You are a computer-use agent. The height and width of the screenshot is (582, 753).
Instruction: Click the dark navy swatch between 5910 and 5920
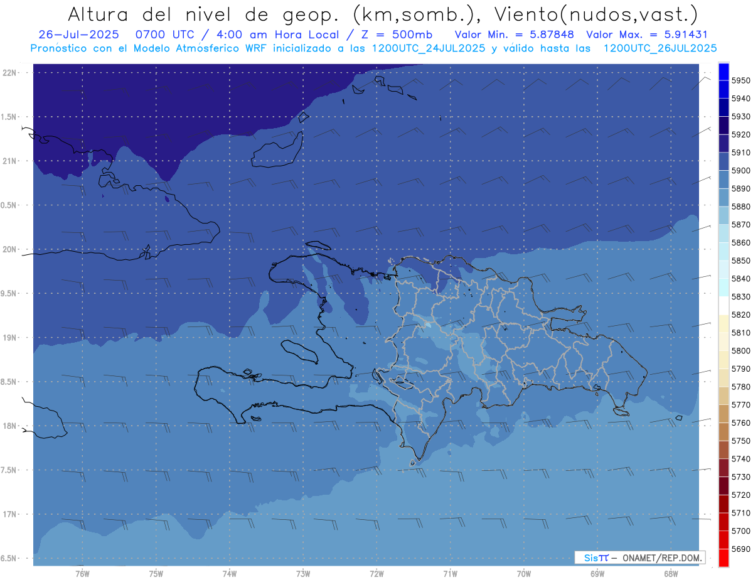[x=723, y=143]
